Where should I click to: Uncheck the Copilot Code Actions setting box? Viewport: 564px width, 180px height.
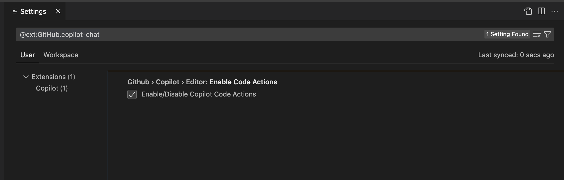[x=132, y=94]
